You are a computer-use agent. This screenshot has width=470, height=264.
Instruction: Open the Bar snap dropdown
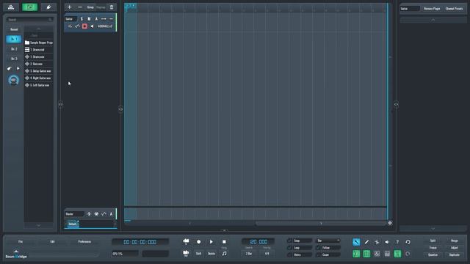[328, 241]
